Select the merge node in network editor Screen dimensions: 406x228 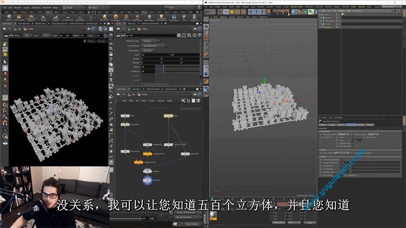pos(147,171)
